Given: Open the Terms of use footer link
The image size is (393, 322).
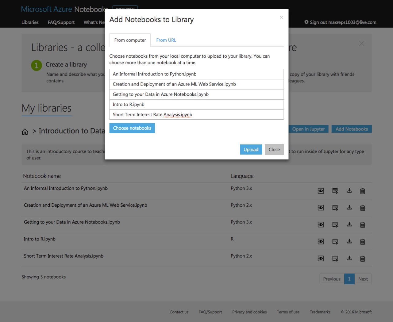Looking at the screenshot, I should (x=288, y=312).
